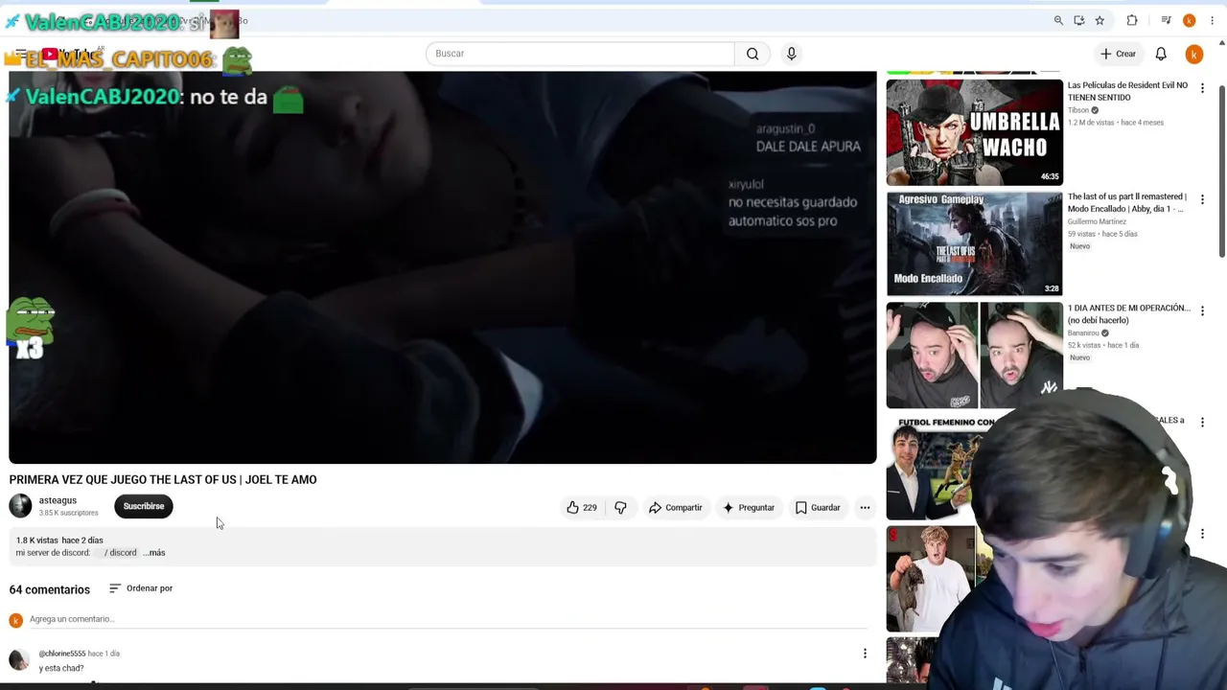Click the video title 'PRIMERA VEZ QUE JUEGO THE LAST OF US'
1227x690 pixels.
163,479
